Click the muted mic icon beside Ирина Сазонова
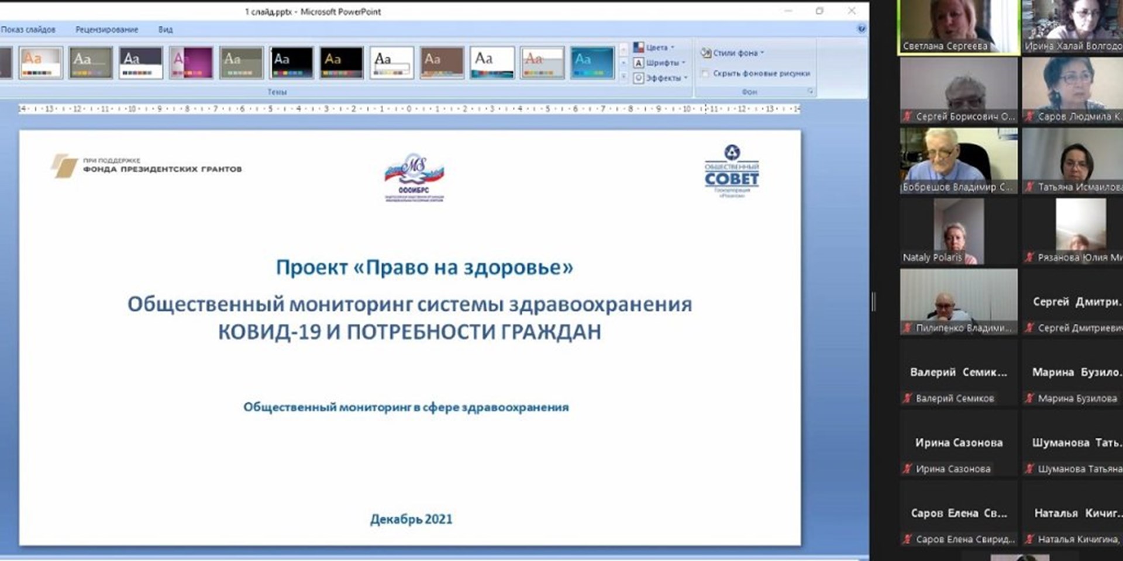Image resolution: width=1123 pixels, height=561 pixels. (907, 469)
